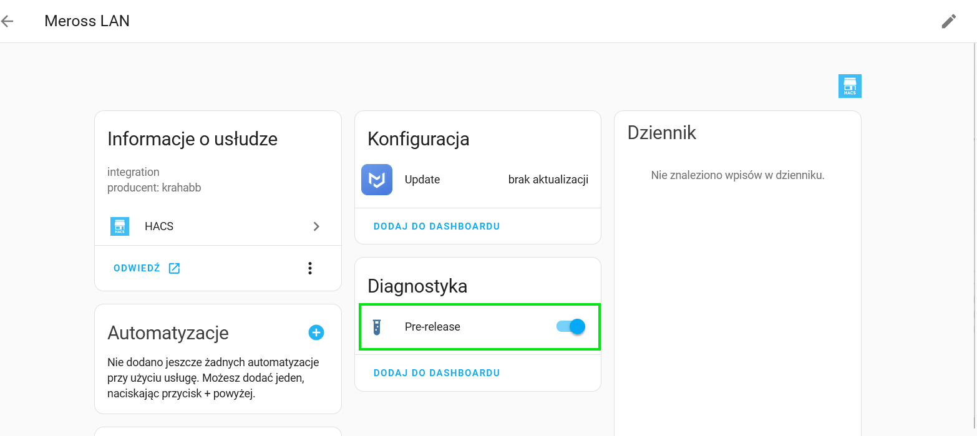Click the Meross icon beside Update
Image resolution: width=977 pixels, height=436 pixels.
point(377,180)
